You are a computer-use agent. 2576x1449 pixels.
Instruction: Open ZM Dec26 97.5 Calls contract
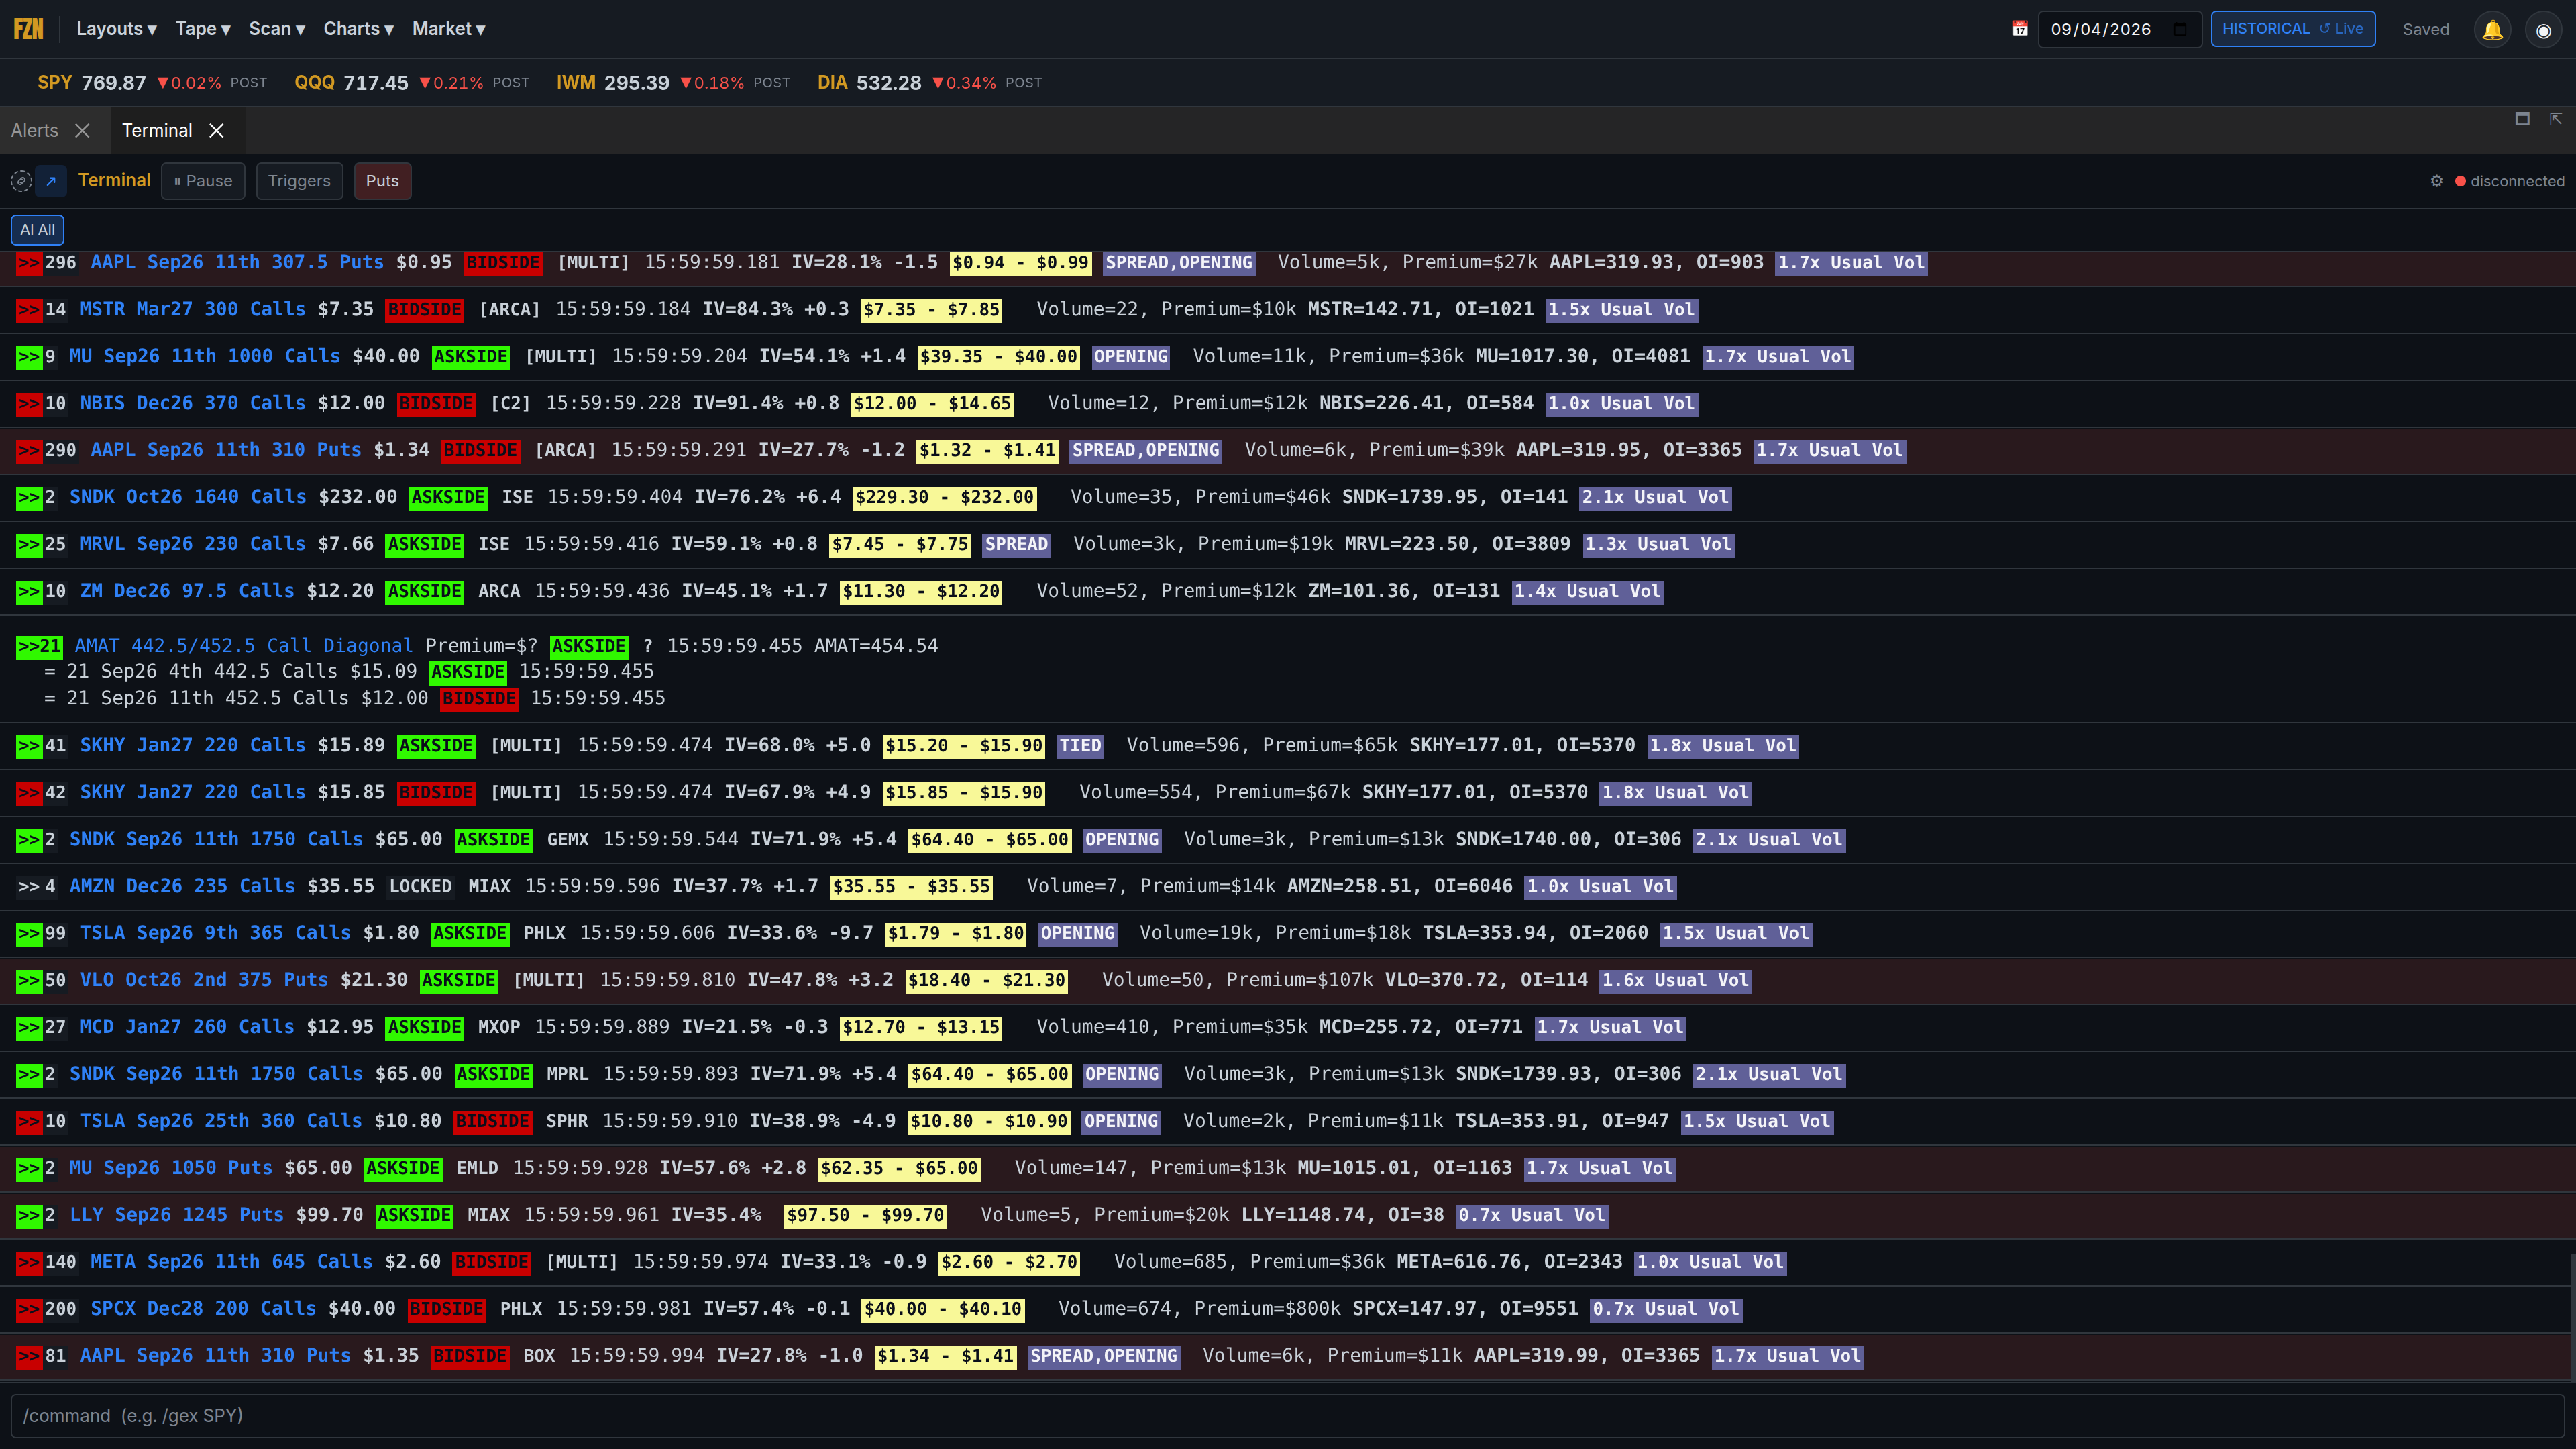187,592
